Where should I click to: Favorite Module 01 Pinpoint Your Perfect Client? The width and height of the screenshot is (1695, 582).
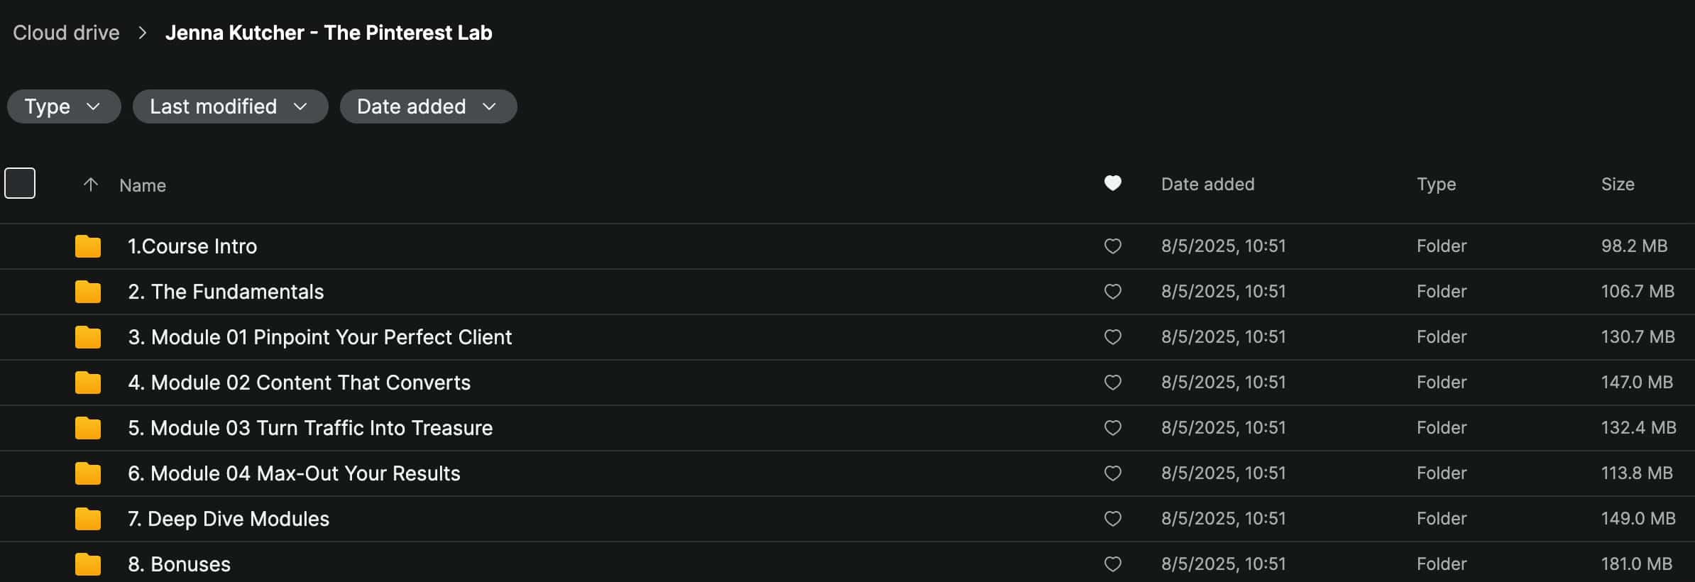(1112, 337)
